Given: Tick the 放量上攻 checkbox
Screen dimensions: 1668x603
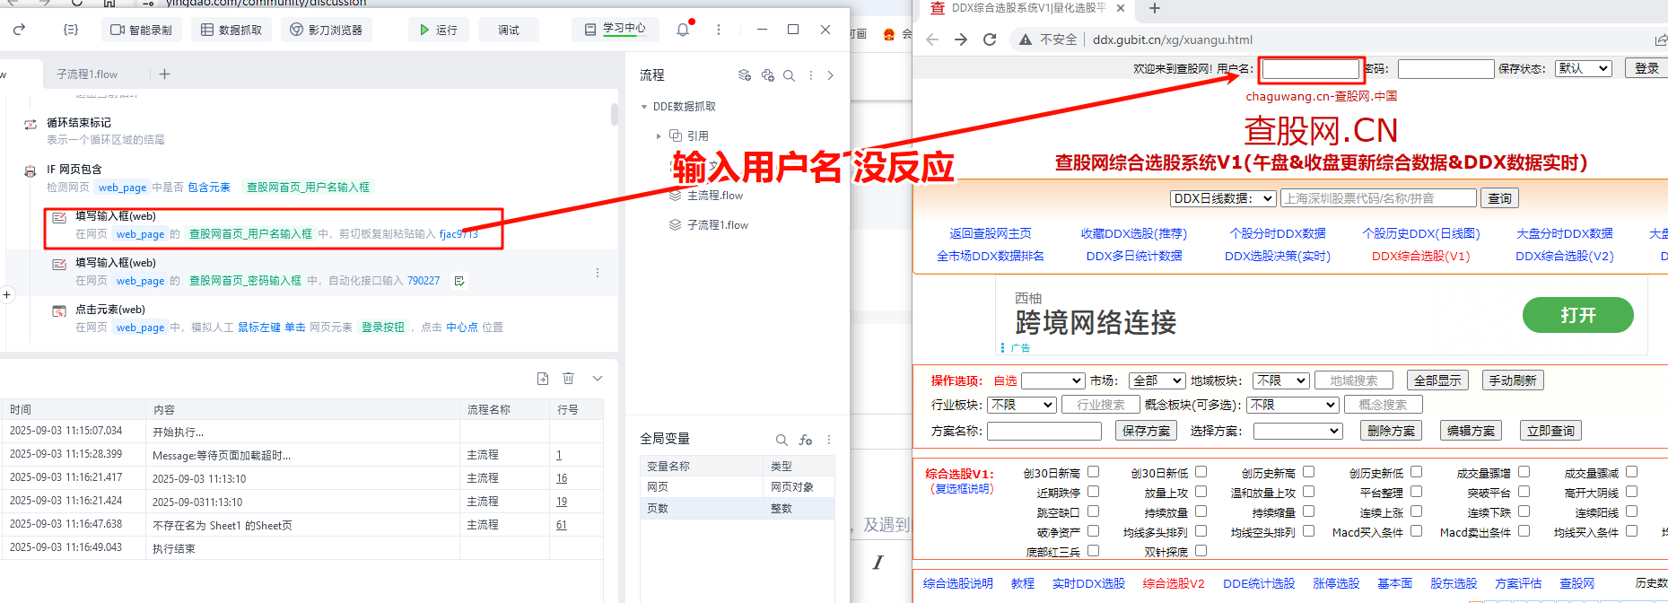Looking at the screenshot, I should tap(1201, 491).
